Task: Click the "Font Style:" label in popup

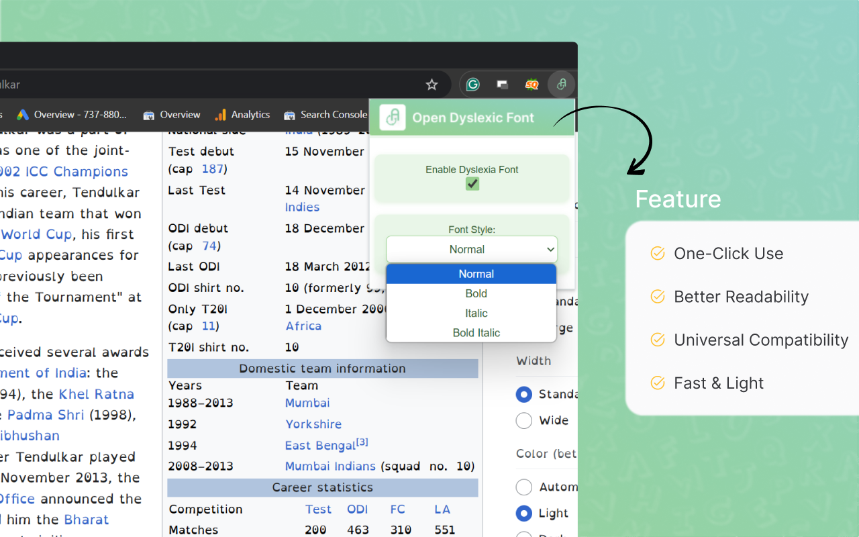Action: click(472, 230)
